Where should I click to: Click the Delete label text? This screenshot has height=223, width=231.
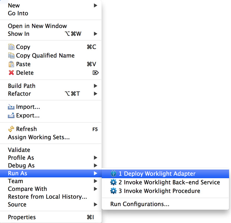coord(25,73)
